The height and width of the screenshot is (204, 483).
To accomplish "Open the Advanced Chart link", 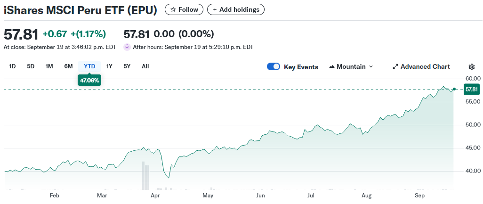I will pos(425,67).
